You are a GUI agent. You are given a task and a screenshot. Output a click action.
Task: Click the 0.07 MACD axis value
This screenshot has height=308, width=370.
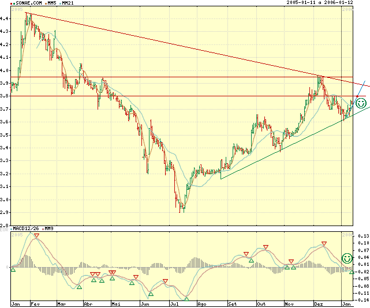[364, 250]
